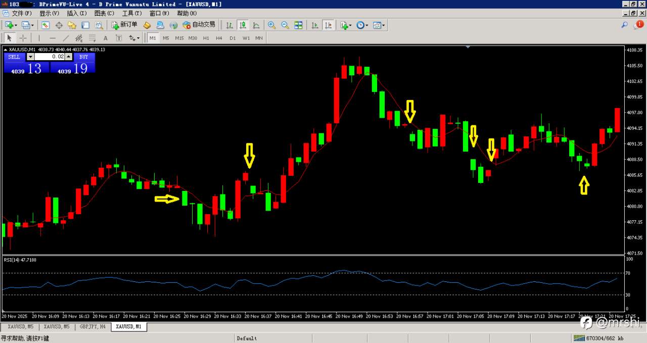Screen dimensions: 647x343
Task: Select the arrow cursor tool
Action: click(x=9, y=38)
